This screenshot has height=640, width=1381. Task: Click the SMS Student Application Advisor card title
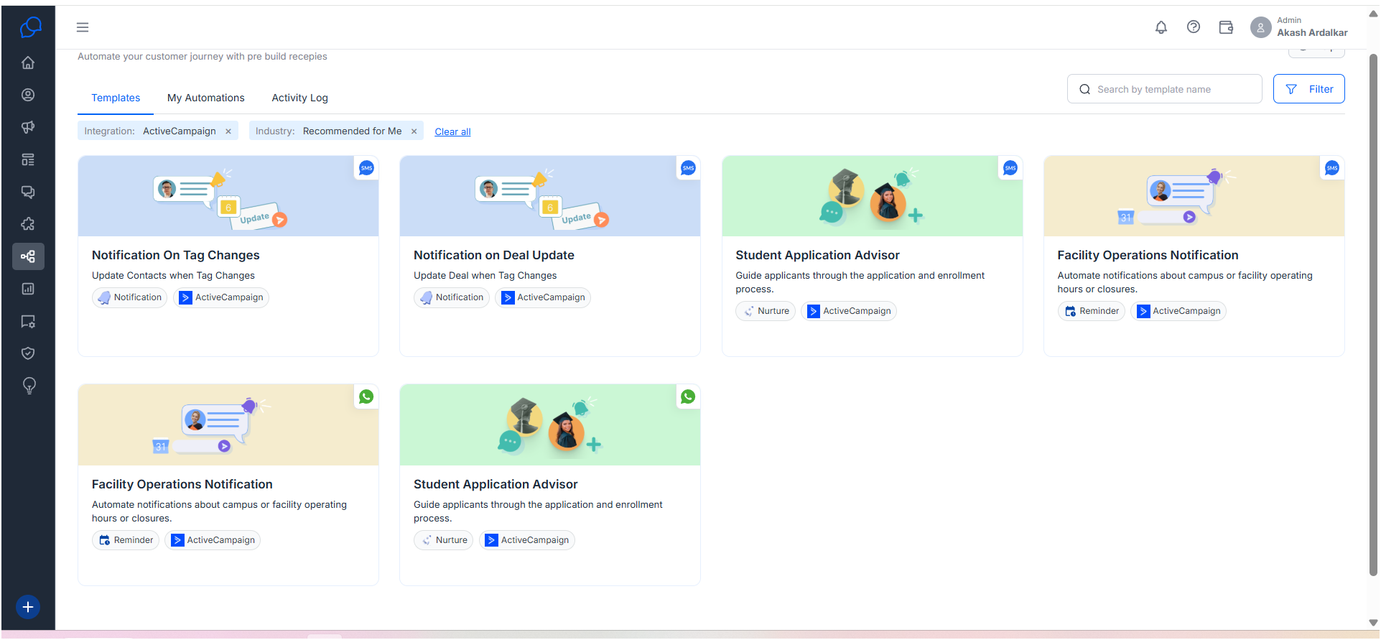coord(817,256)
